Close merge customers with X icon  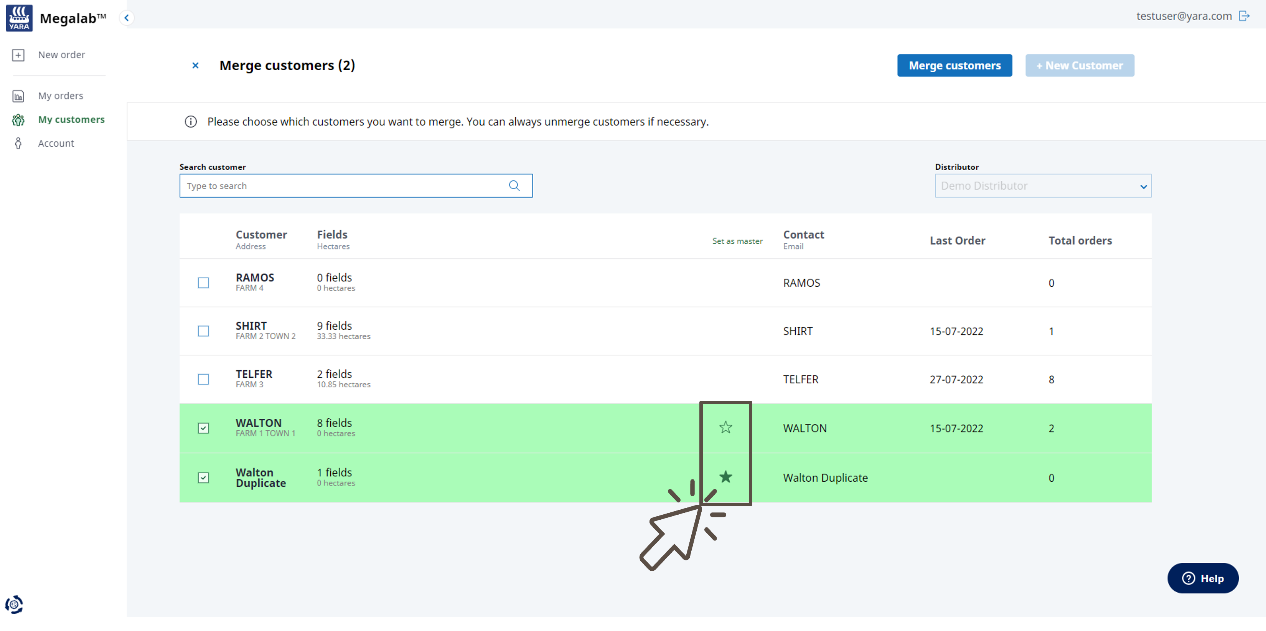[x=195, y=65]
